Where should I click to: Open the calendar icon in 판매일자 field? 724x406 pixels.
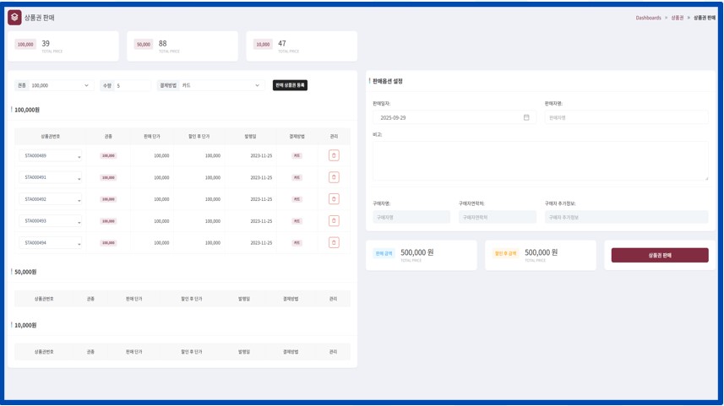tap(526, 118)
